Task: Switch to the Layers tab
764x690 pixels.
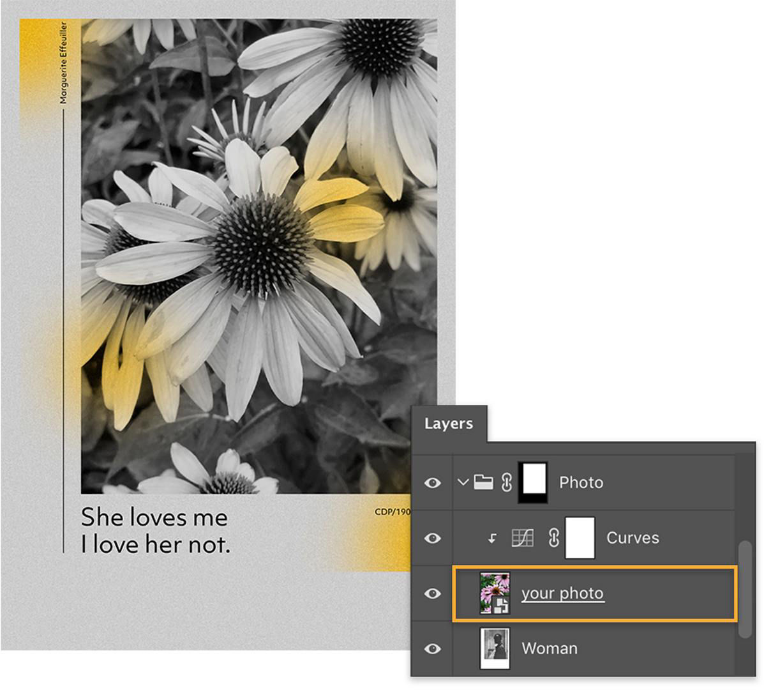Action: click(449, 423)
